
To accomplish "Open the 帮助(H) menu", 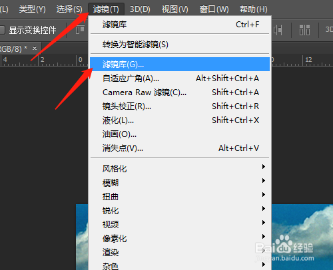I will pyautogui.click(x=253, y=9).
